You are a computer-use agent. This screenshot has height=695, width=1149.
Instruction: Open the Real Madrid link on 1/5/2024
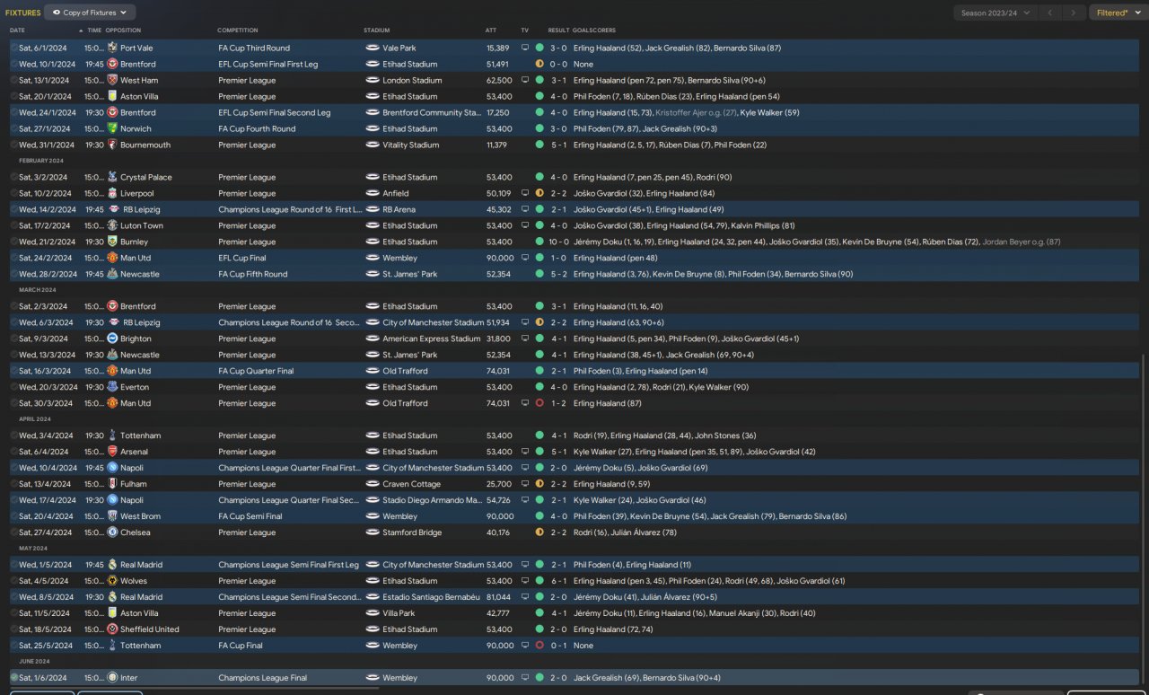(x=141, y=565)
